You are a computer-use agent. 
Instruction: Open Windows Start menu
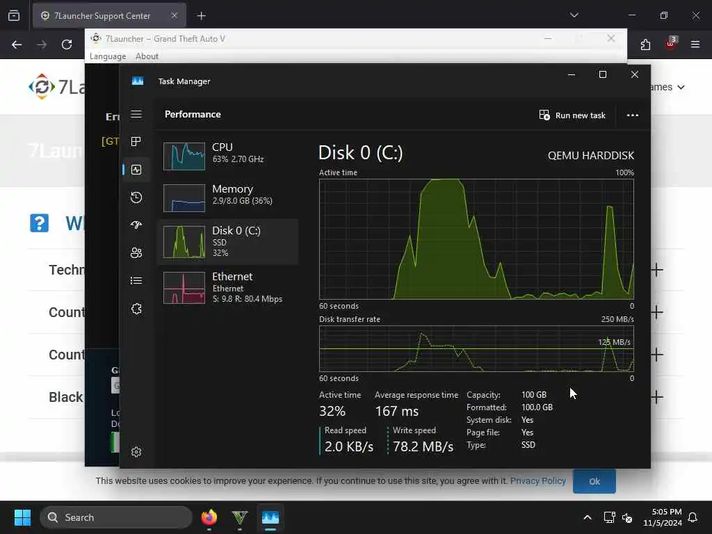tap(22, 517)
